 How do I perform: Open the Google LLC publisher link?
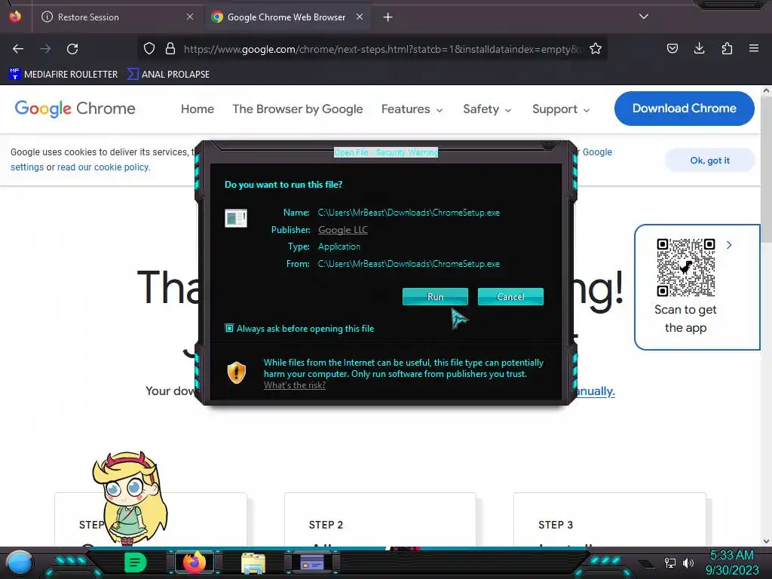point(343,230)
